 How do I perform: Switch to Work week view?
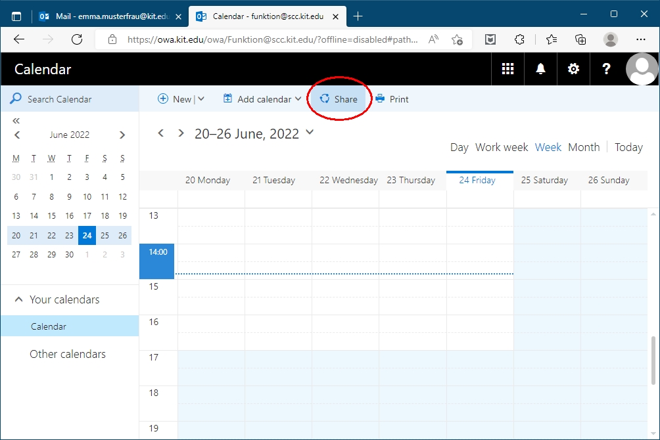pos(501,147)
